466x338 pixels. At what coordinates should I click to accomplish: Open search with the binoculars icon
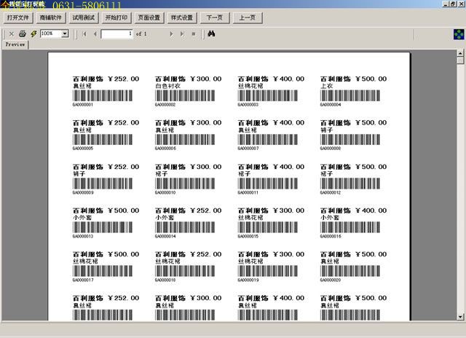pyautogui.click(x=210, y=34)
